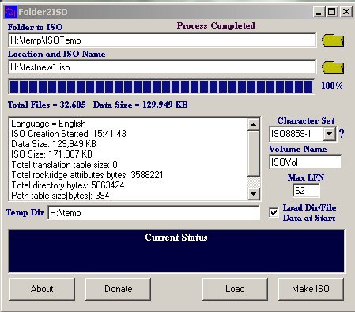This screenshot has height=312, width=355.
Task: Click the Volume Name ISOVol field
Action: pos(305,162)
